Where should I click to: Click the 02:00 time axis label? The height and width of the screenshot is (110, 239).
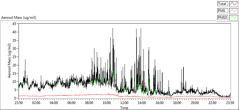(36, 103)
